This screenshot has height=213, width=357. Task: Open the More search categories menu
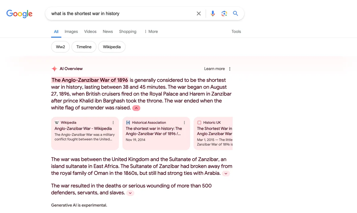[x=151, y=31]
